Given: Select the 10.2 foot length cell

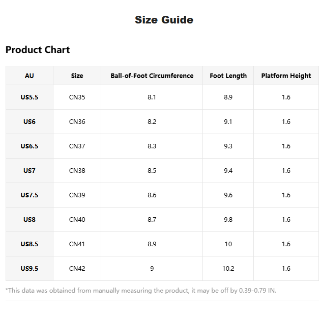Looking at the screenshot, I should pyautogui.click(x=228, y=269).
